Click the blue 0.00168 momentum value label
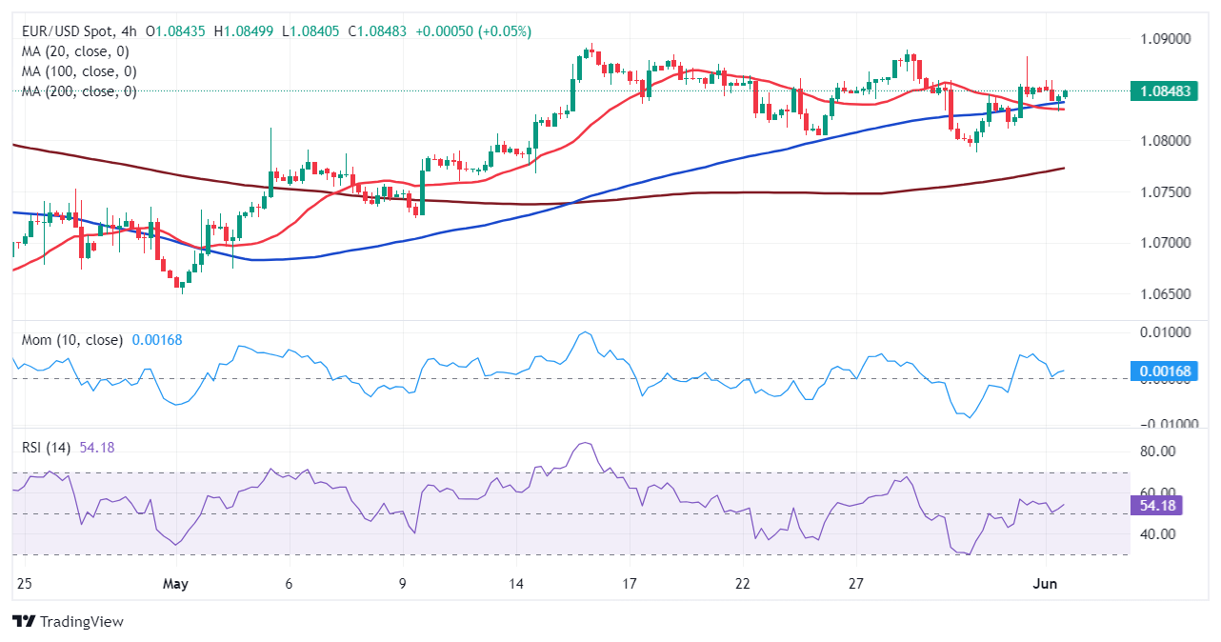Viewport: 1221px width, 642px height. click(x=1164, y=371)
